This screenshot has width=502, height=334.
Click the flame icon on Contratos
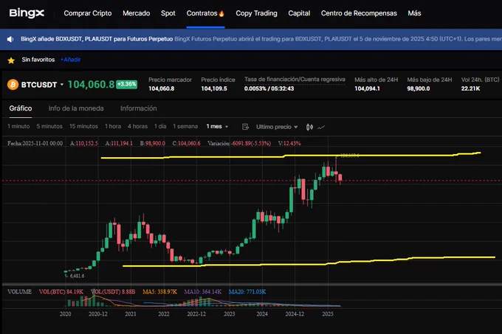221,13
